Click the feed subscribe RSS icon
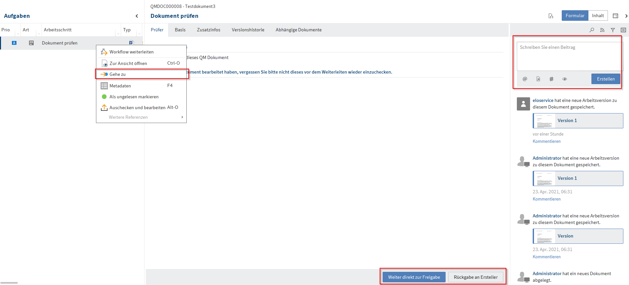The height and width of the screenshot is (285, 629). (x=602, y=30)
